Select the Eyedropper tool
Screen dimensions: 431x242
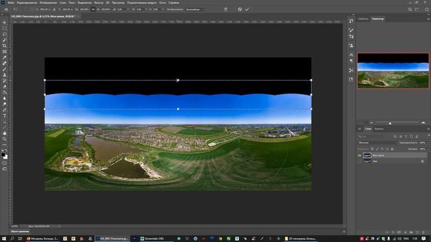[5, 57]
